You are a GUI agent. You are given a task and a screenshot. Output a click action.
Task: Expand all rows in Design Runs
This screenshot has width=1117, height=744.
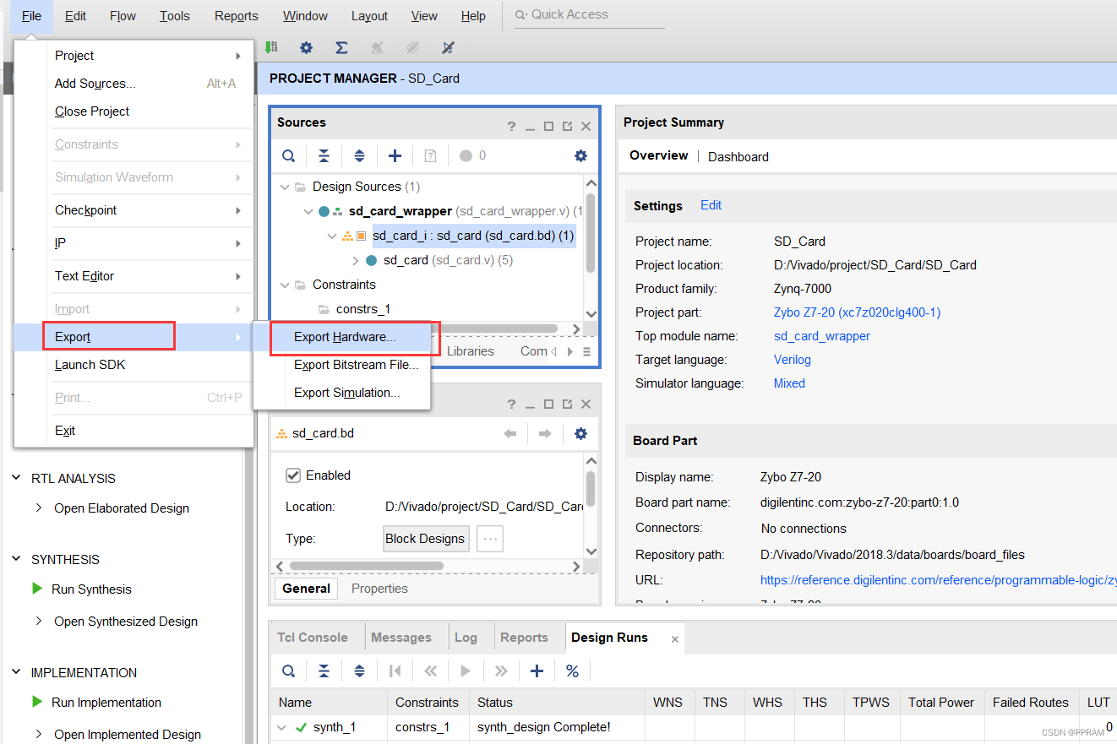[359, 671]
